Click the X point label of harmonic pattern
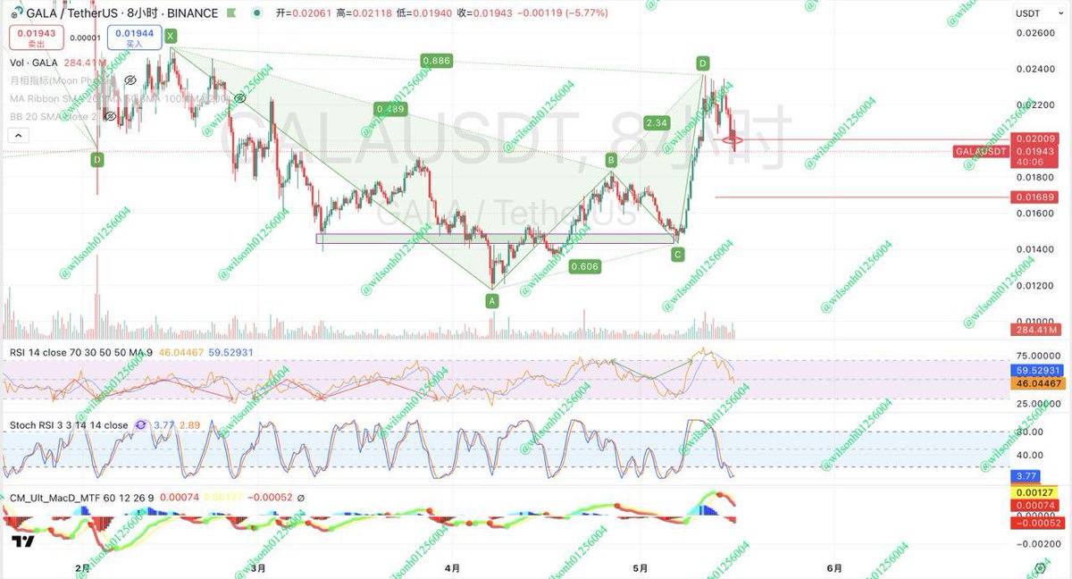 tap(171, 36)
